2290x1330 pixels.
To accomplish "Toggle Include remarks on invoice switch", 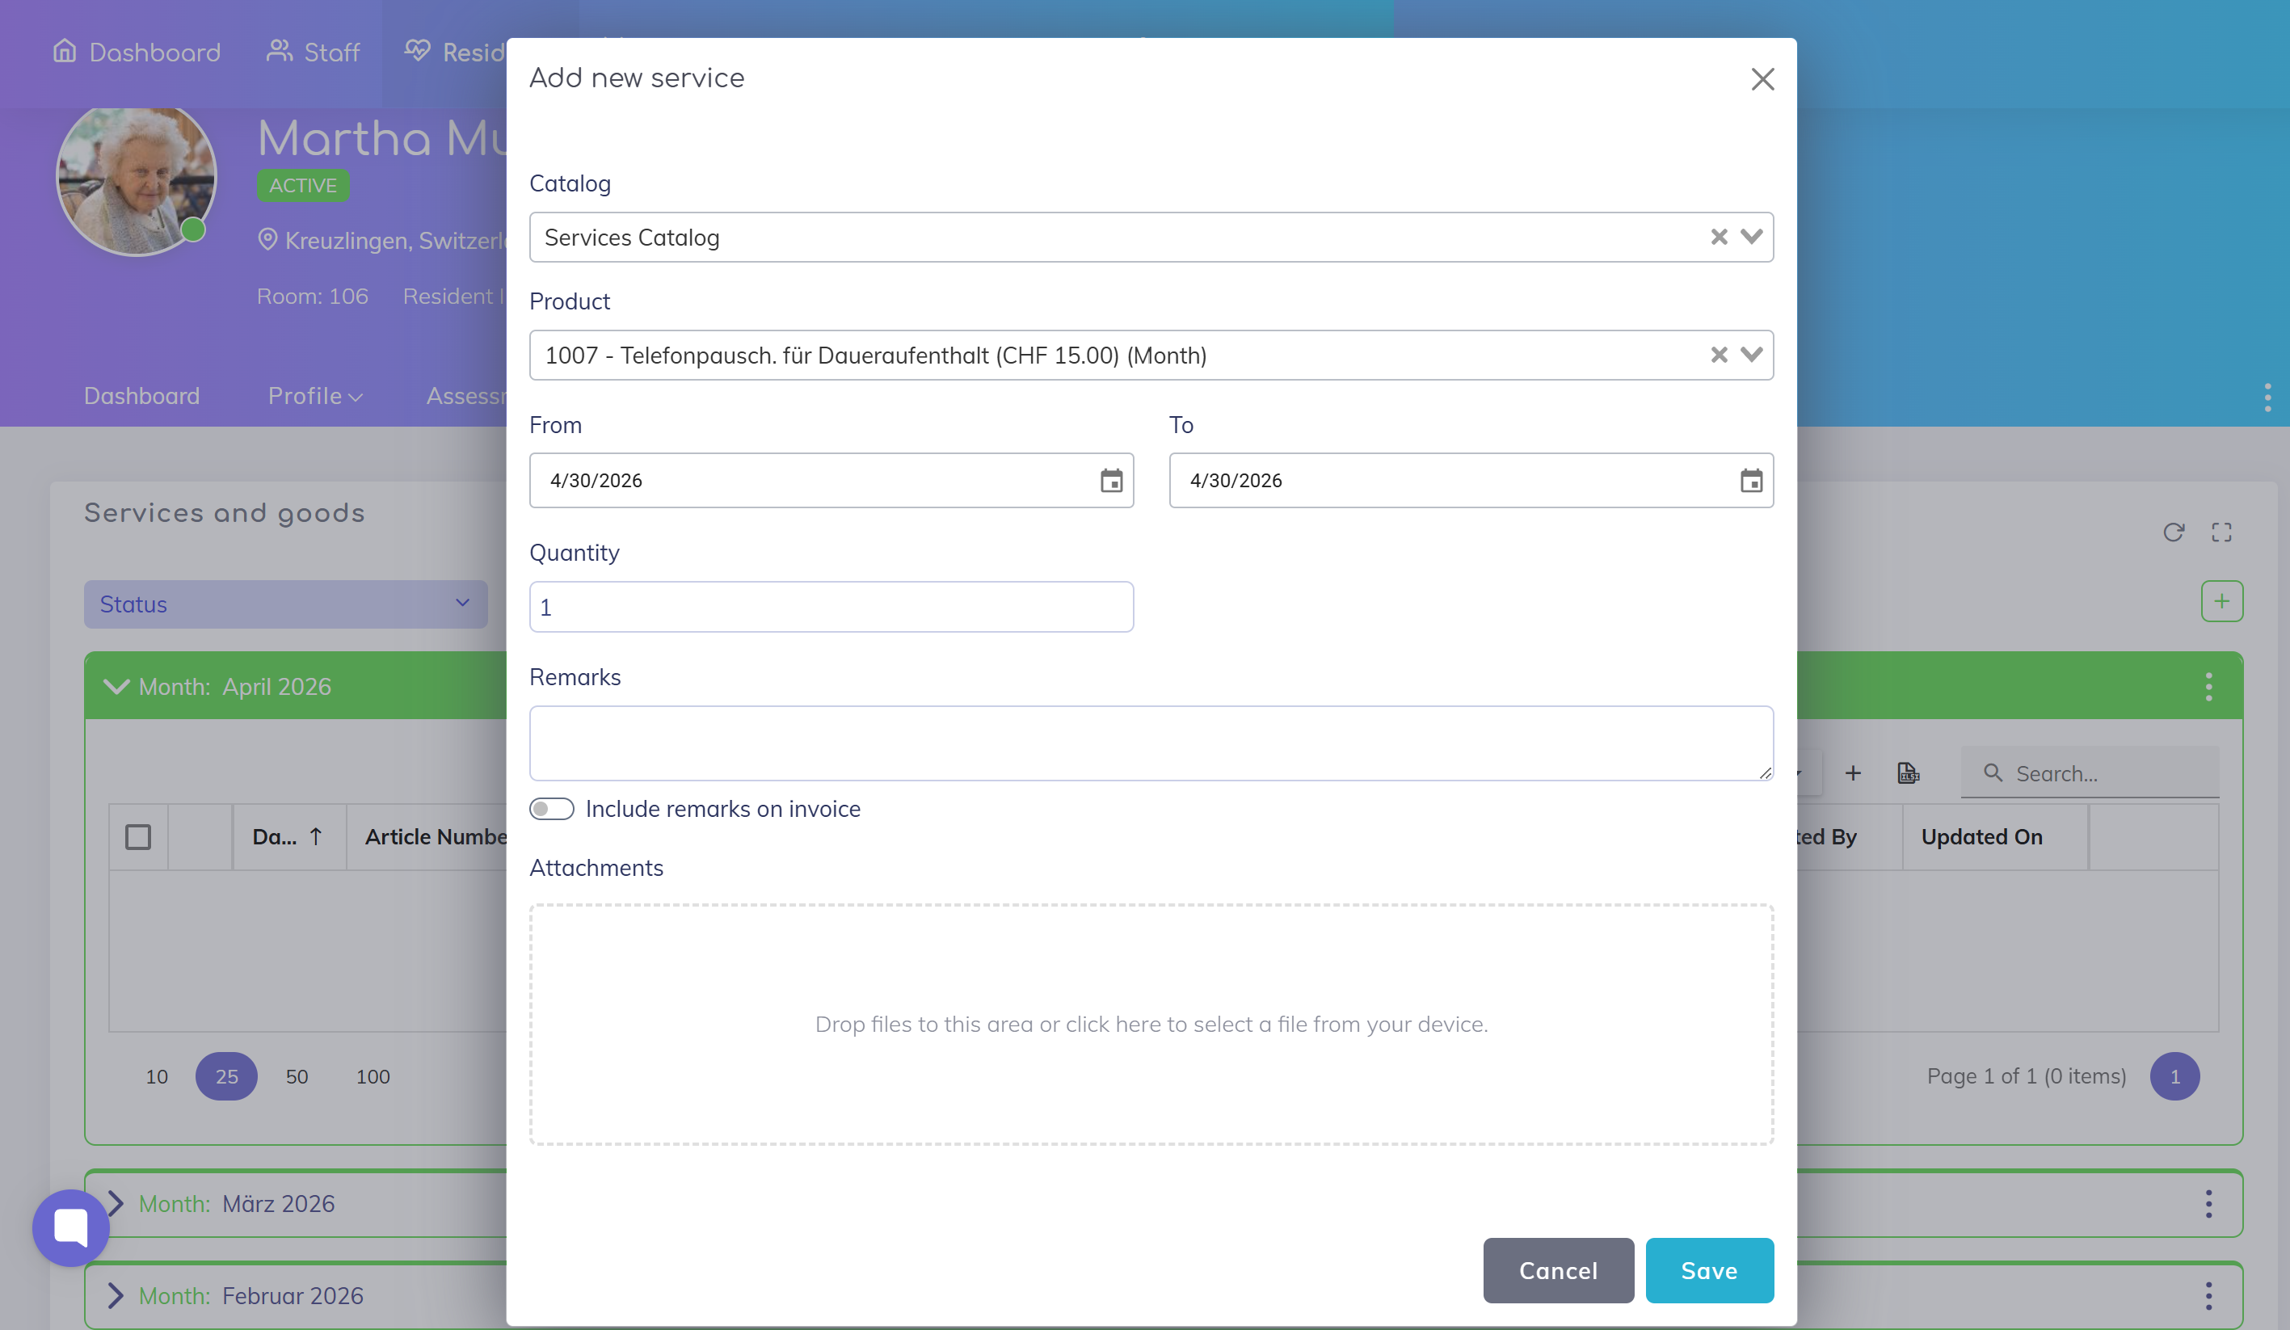I will pyautogui.click(x=552, y=809).
